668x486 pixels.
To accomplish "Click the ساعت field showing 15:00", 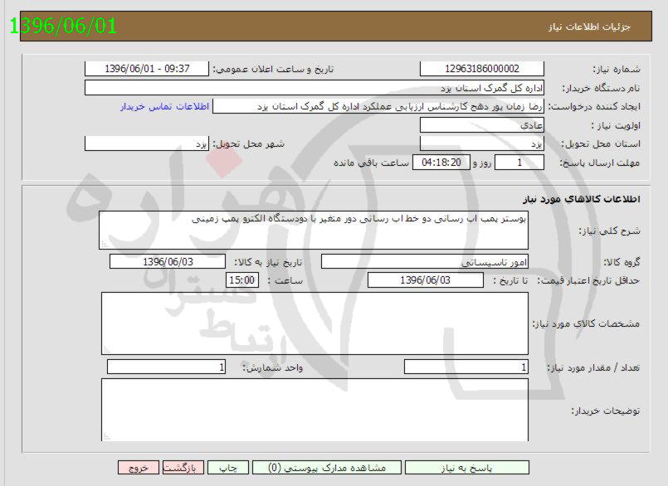I will click(x=240, y=280).
